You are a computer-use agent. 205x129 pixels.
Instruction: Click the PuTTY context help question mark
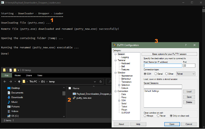click(x=186, y=45)
